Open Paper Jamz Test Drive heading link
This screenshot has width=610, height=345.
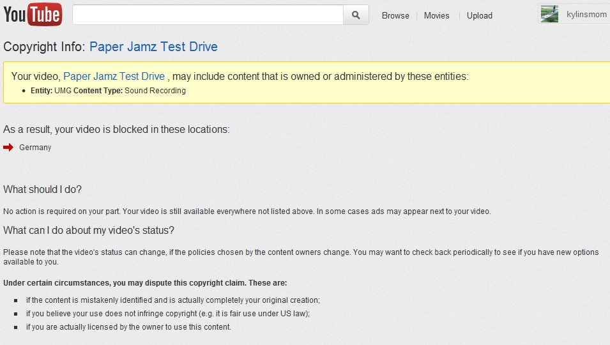(153, 47)
